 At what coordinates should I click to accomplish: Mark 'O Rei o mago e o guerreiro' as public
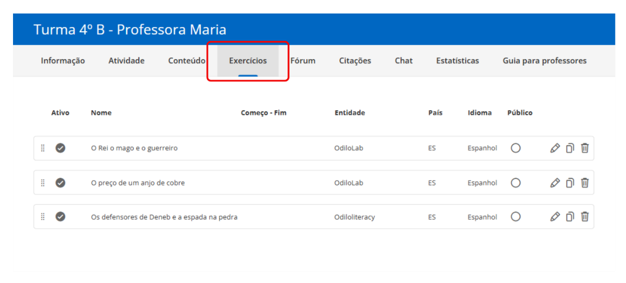point(516,148)
